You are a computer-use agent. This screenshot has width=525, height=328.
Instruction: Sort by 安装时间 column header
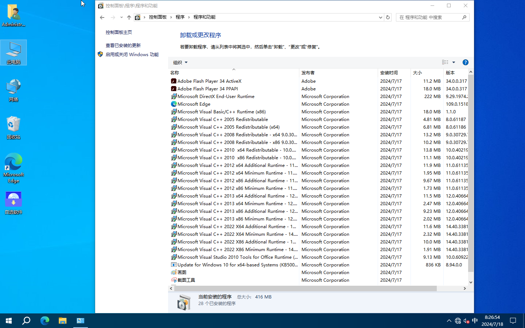(394, 73)
